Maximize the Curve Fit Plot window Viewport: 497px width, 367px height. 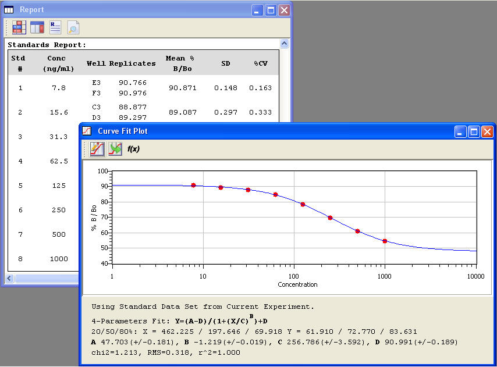tap(474, 131)
